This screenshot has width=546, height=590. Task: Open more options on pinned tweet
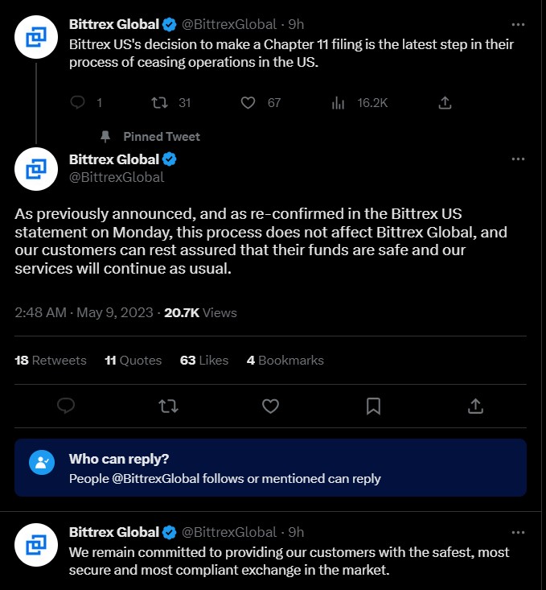click(x=518, y=159)
